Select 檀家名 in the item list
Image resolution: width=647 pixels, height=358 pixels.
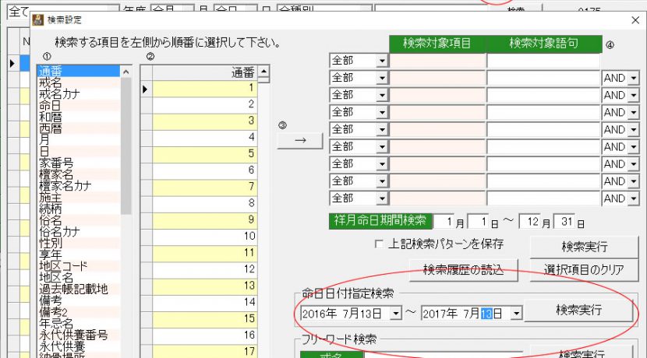[x=79, y=174]
